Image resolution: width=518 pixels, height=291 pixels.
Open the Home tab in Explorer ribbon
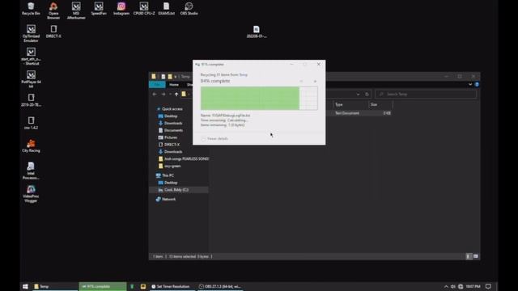click(174, 85)
